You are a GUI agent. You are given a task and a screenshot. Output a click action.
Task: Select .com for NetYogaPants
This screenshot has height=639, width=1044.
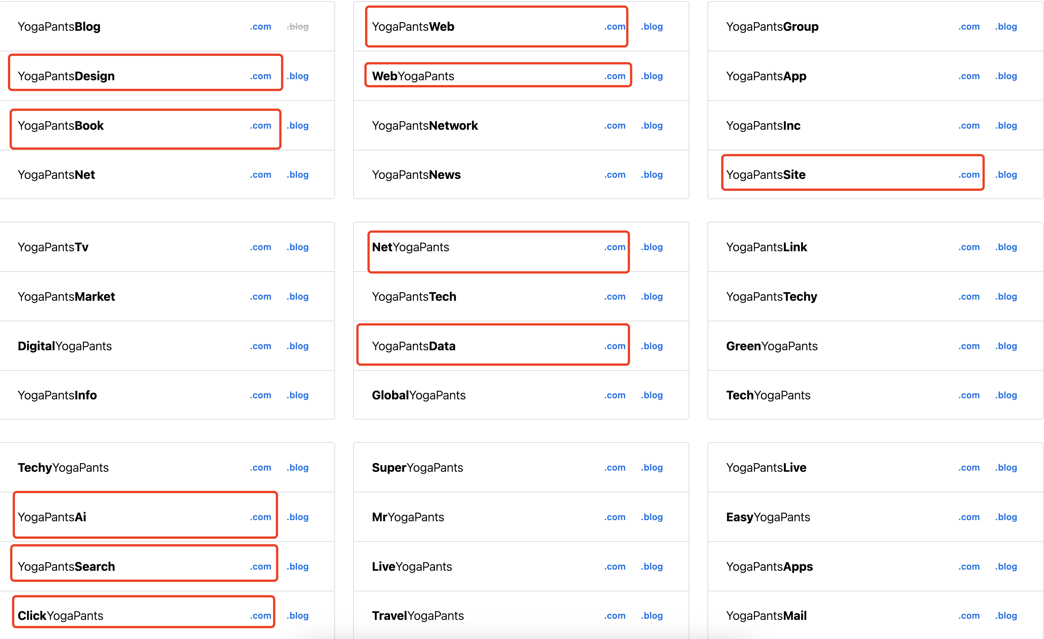(x=615, y=247)
